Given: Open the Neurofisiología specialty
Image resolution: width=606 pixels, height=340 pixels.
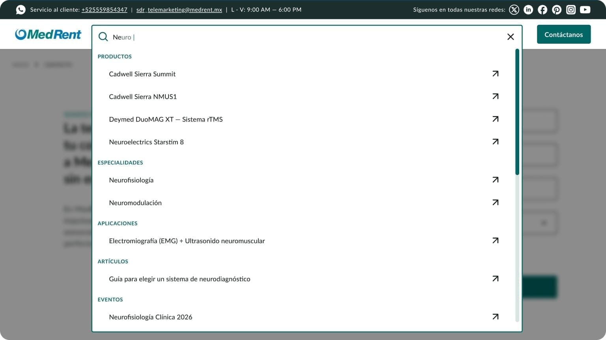Looking at the screenshot, I should [x=131, y=180].
